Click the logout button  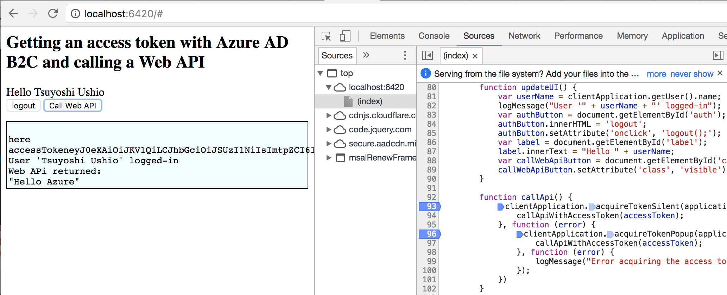(24, 106)
